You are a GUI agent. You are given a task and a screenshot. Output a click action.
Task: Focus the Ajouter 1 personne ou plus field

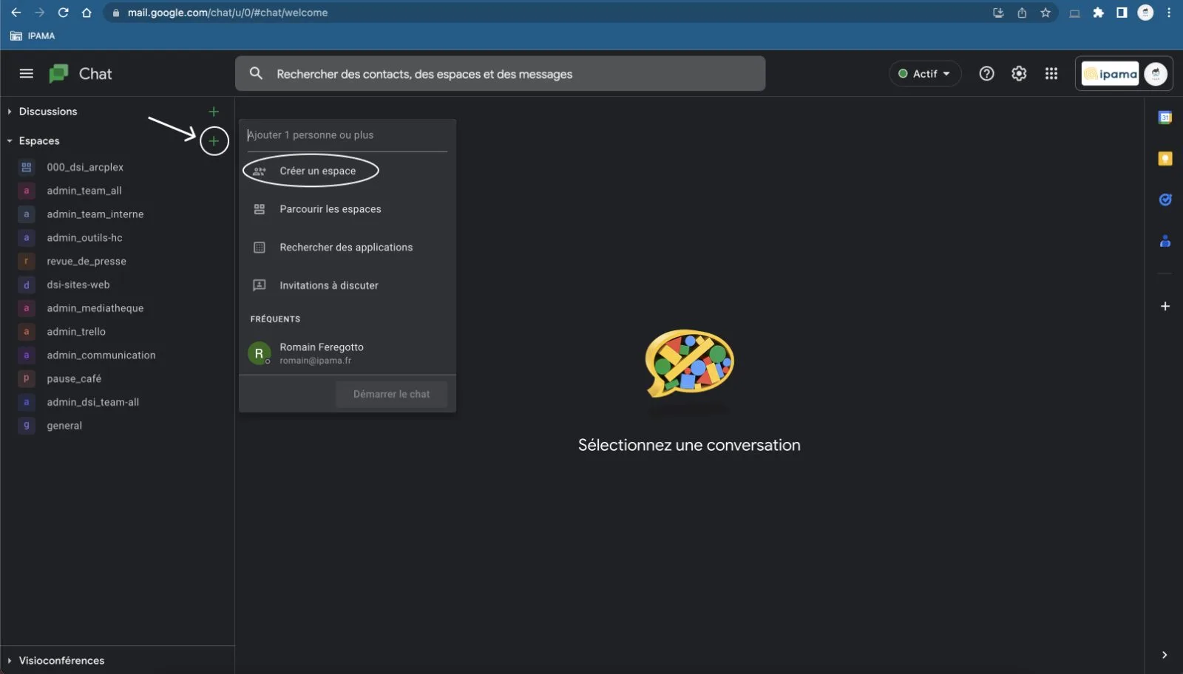[346, 135]
